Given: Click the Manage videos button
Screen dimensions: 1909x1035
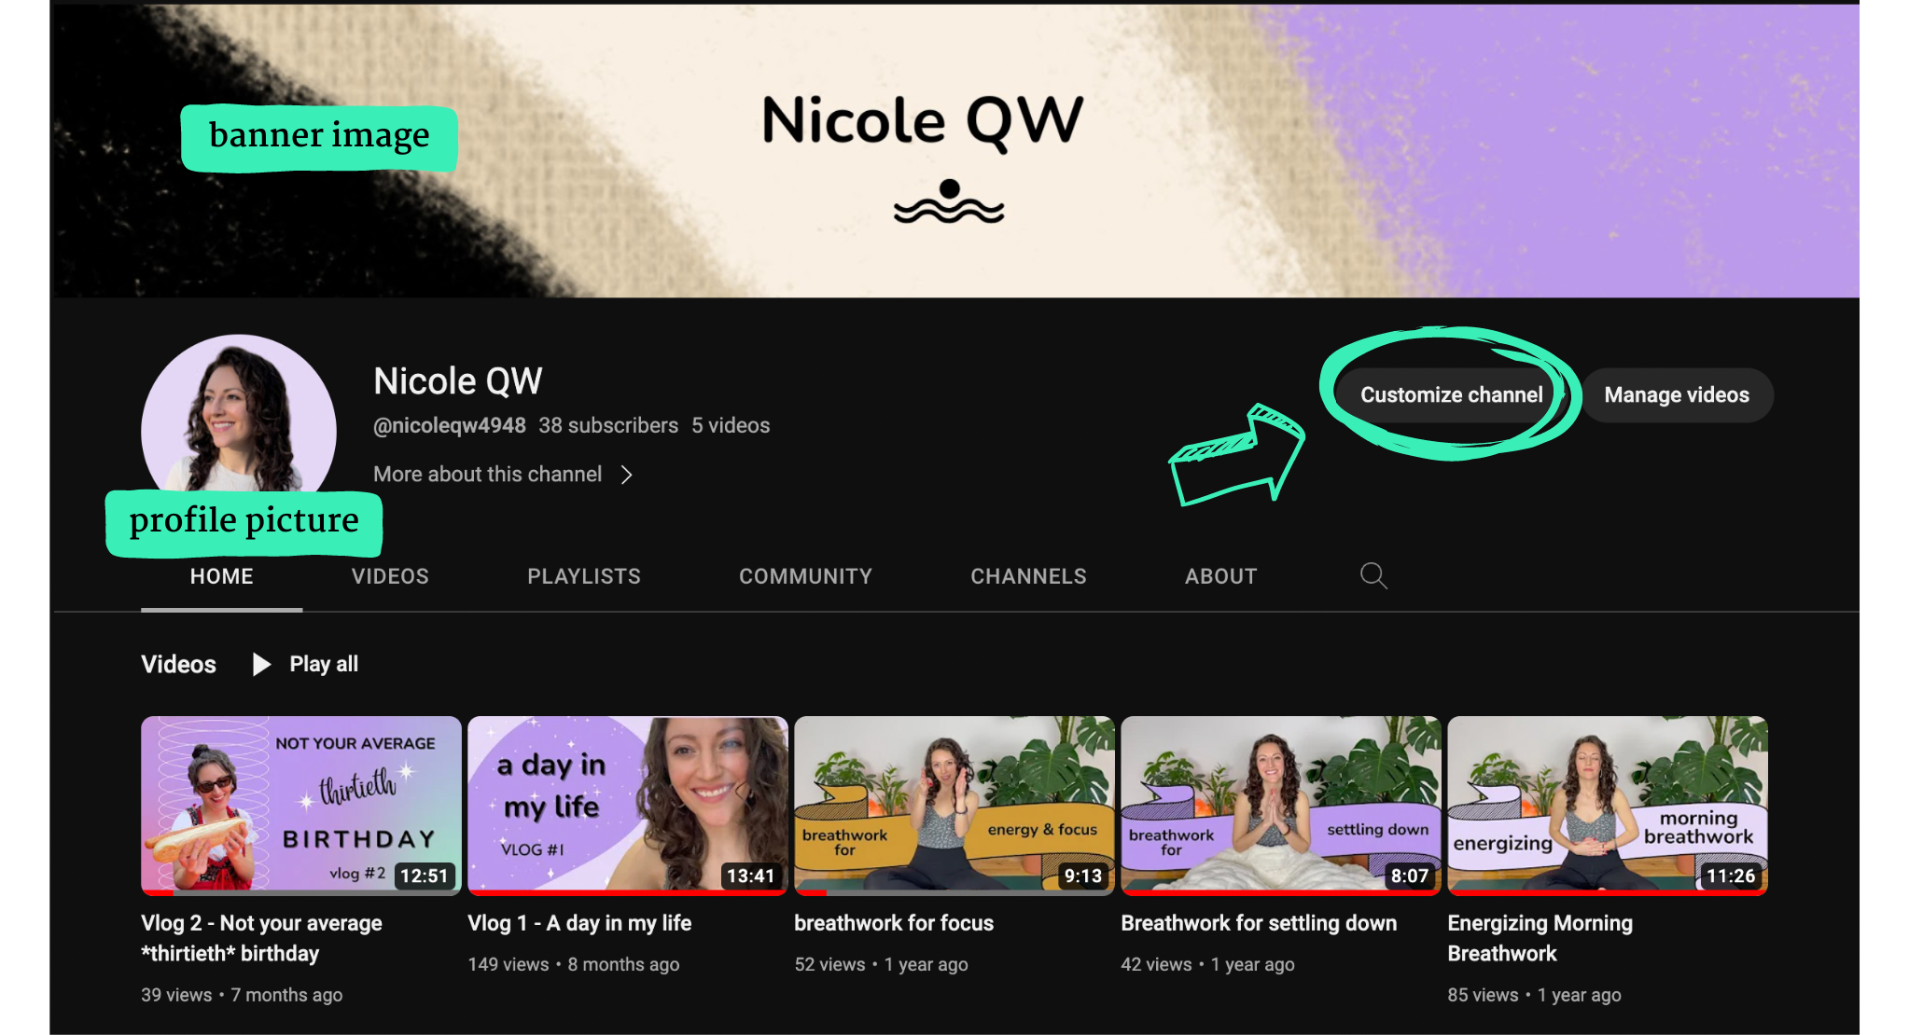Looking at the screenshot, I should (1676, 394).
